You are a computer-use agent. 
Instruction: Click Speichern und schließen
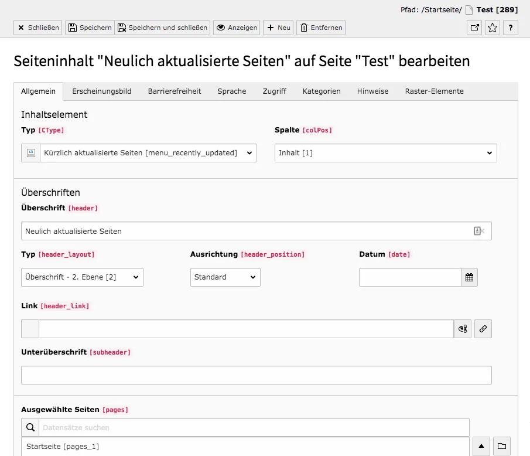163,27
